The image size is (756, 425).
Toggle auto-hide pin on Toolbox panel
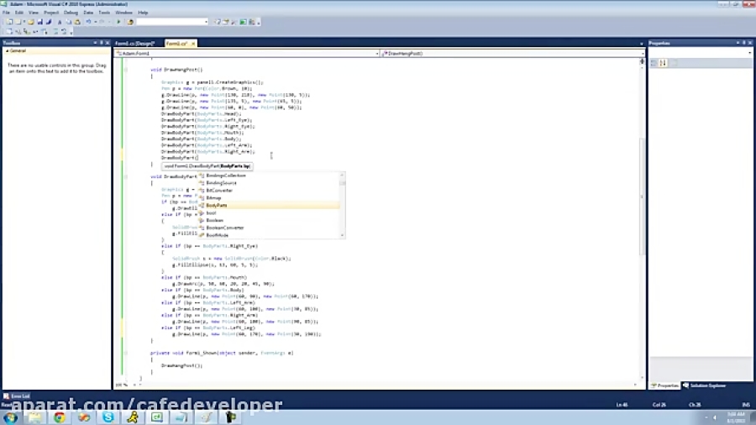(x=102, y=43)
